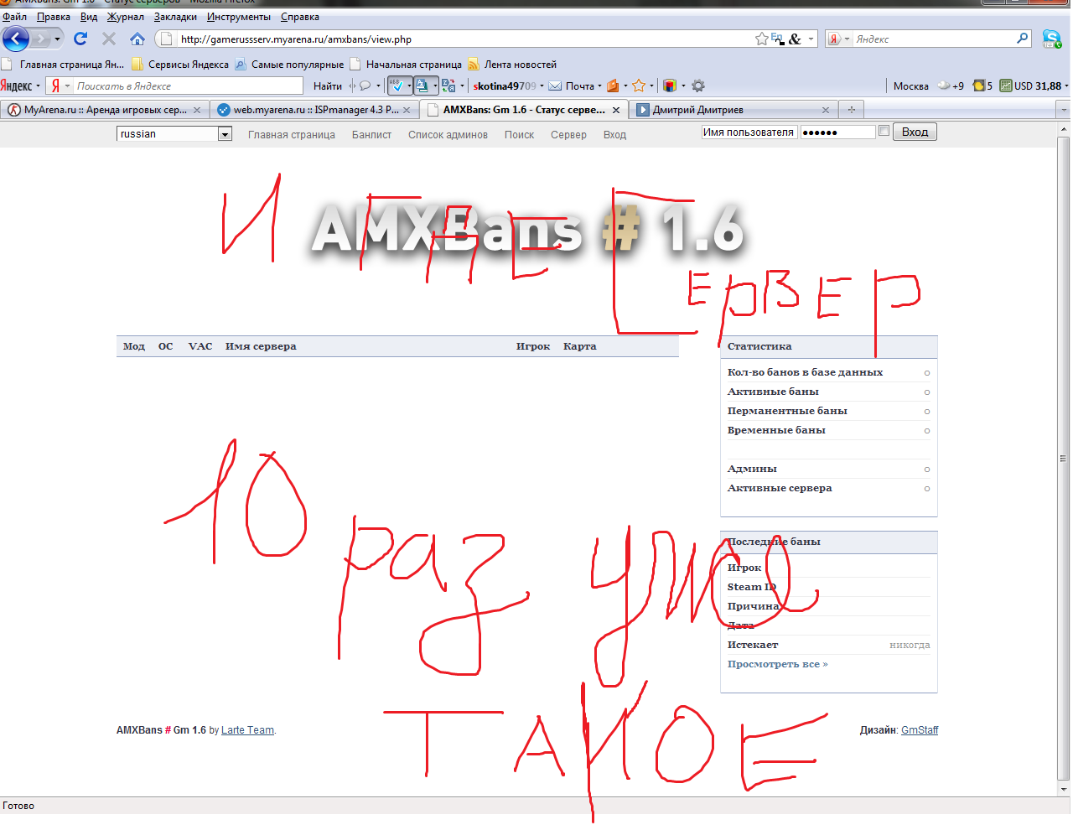Toggle the spell-check ABC icon on Yandex bar
The image size is (1073, 825).
[x=397, y=86]
